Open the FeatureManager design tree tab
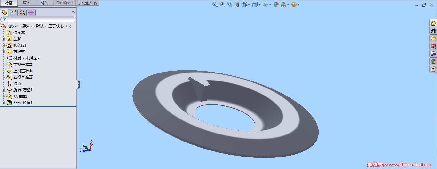Viewport: 437px width, 169px height. coord(4,12)
